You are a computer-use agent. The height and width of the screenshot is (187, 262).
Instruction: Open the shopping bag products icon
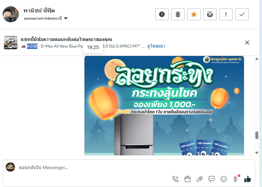pyautogui.click(x=188, y=179)
